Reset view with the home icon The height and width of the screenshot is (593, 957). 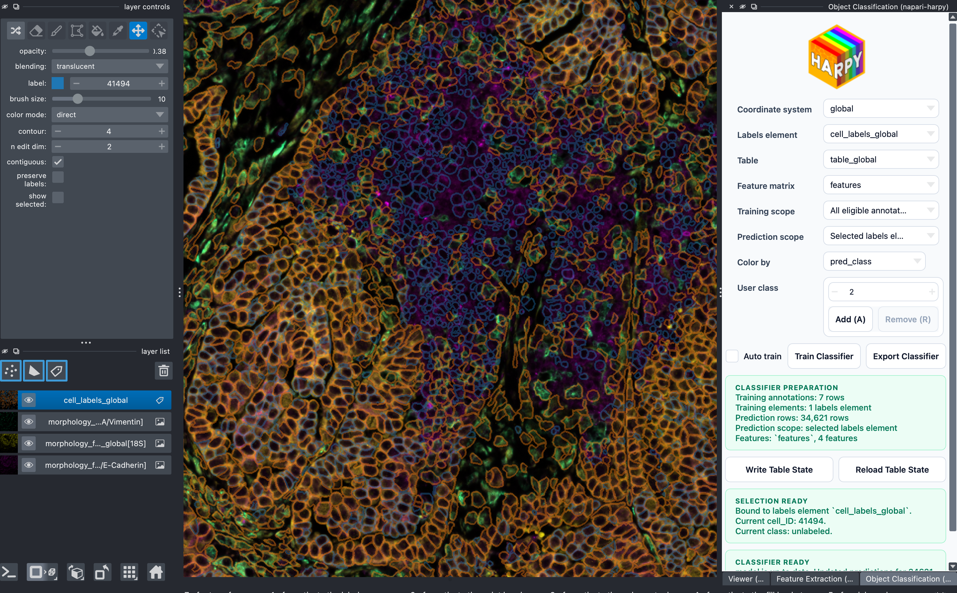pos(156,573)
